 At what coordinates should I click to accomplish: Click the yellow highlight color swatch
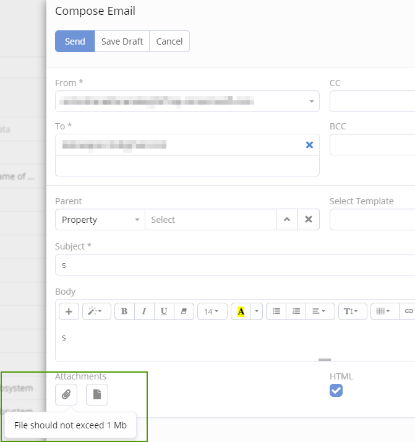241,311
